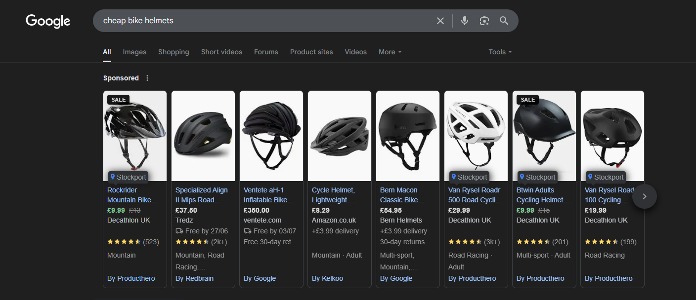Viewport: 696px width, 300px height.
Task: Click ventete.com seller name
Action: point(262,220)
